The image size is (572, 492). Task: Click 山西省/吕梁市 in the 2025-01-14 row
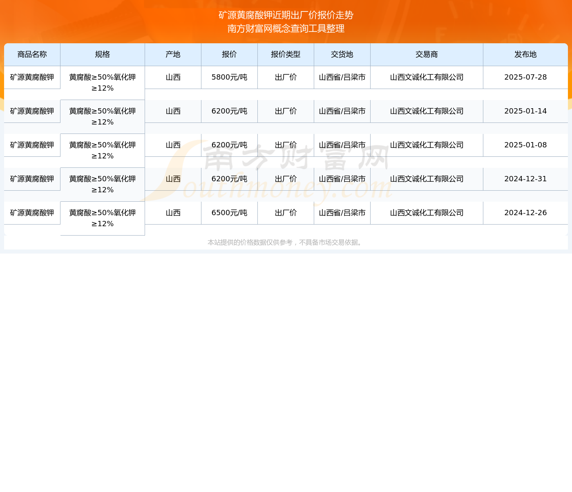342,111
